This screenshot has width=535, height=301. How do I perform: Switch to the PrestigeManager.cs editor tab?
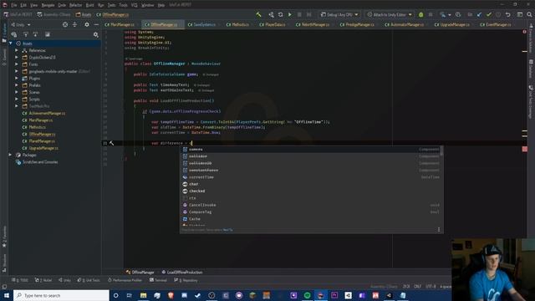357,24
